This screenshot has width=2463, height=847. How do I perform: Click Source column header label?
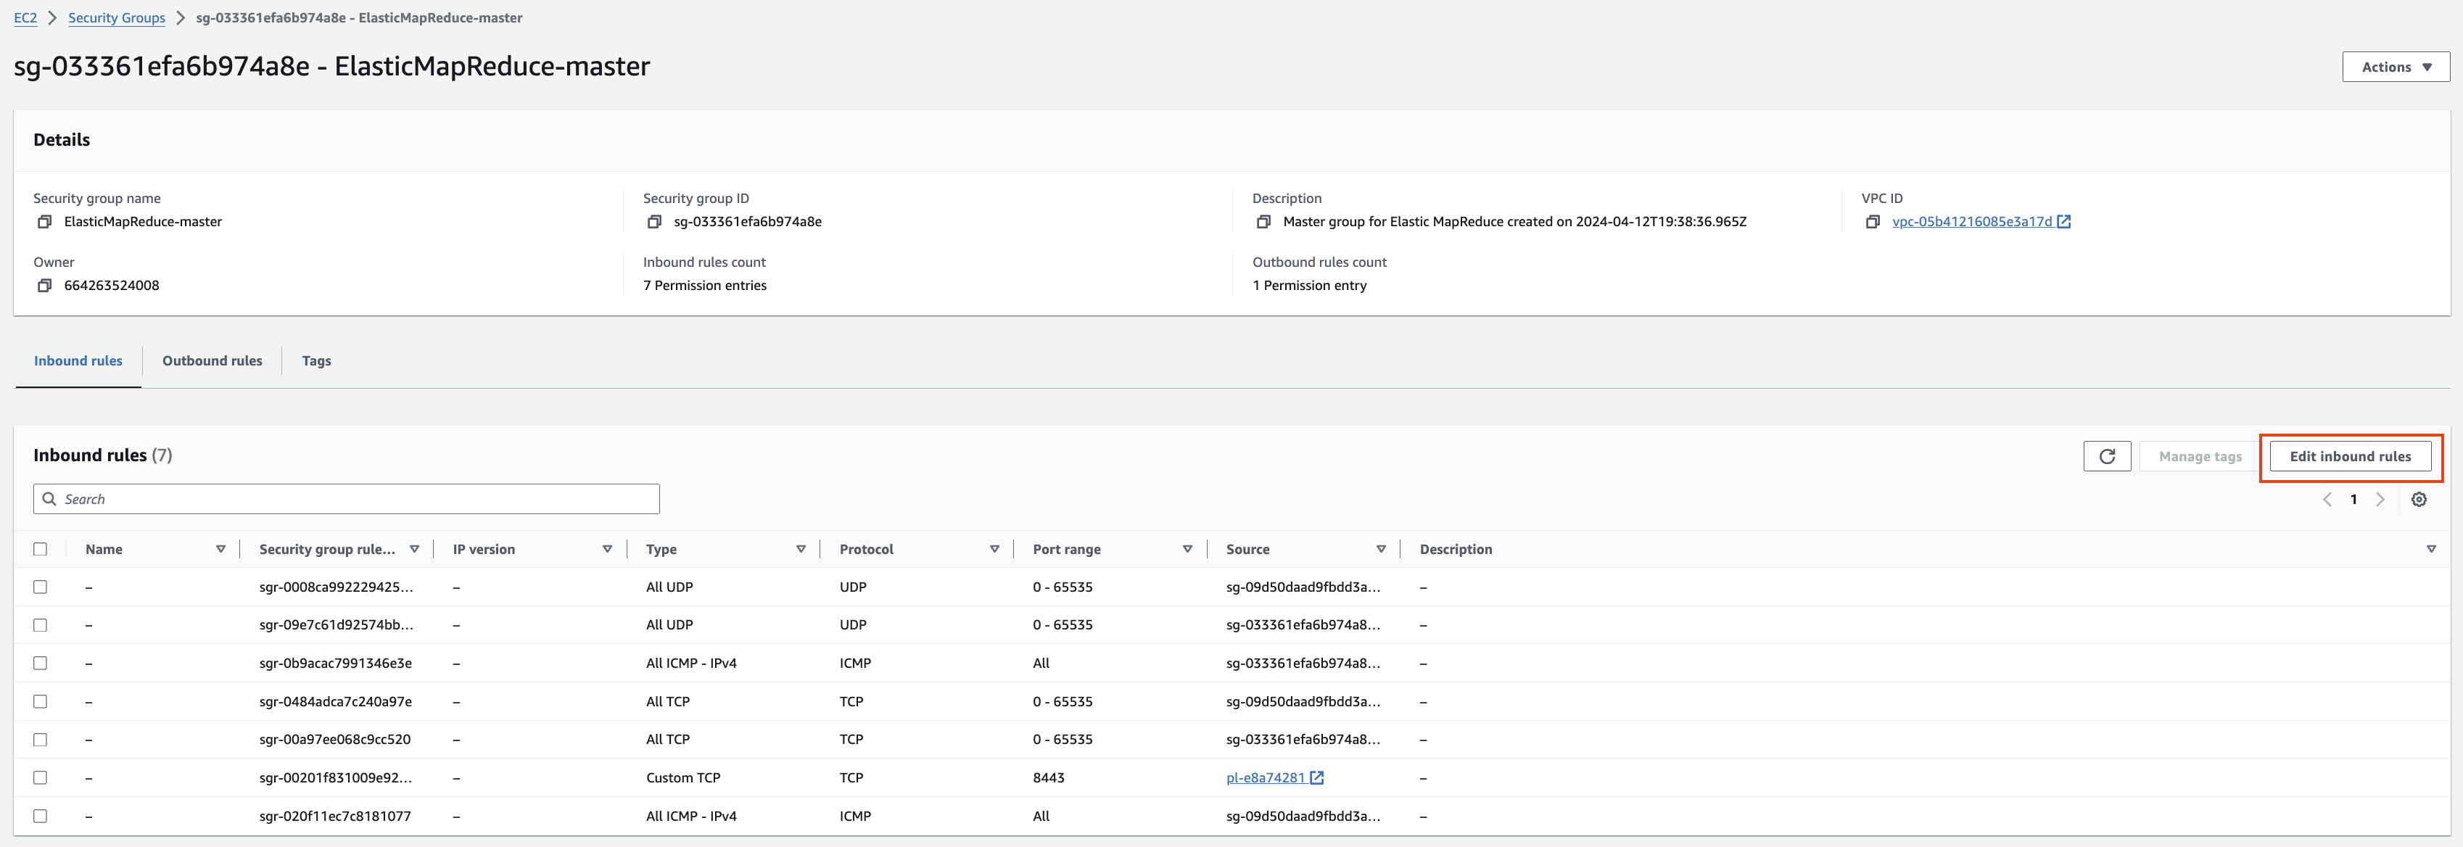1247,550
